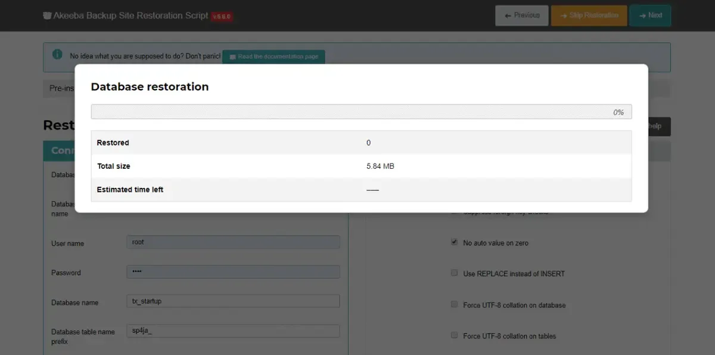The image size is (715, 355).
Task: Click the dark help button
Action: (x=659, y=126)
